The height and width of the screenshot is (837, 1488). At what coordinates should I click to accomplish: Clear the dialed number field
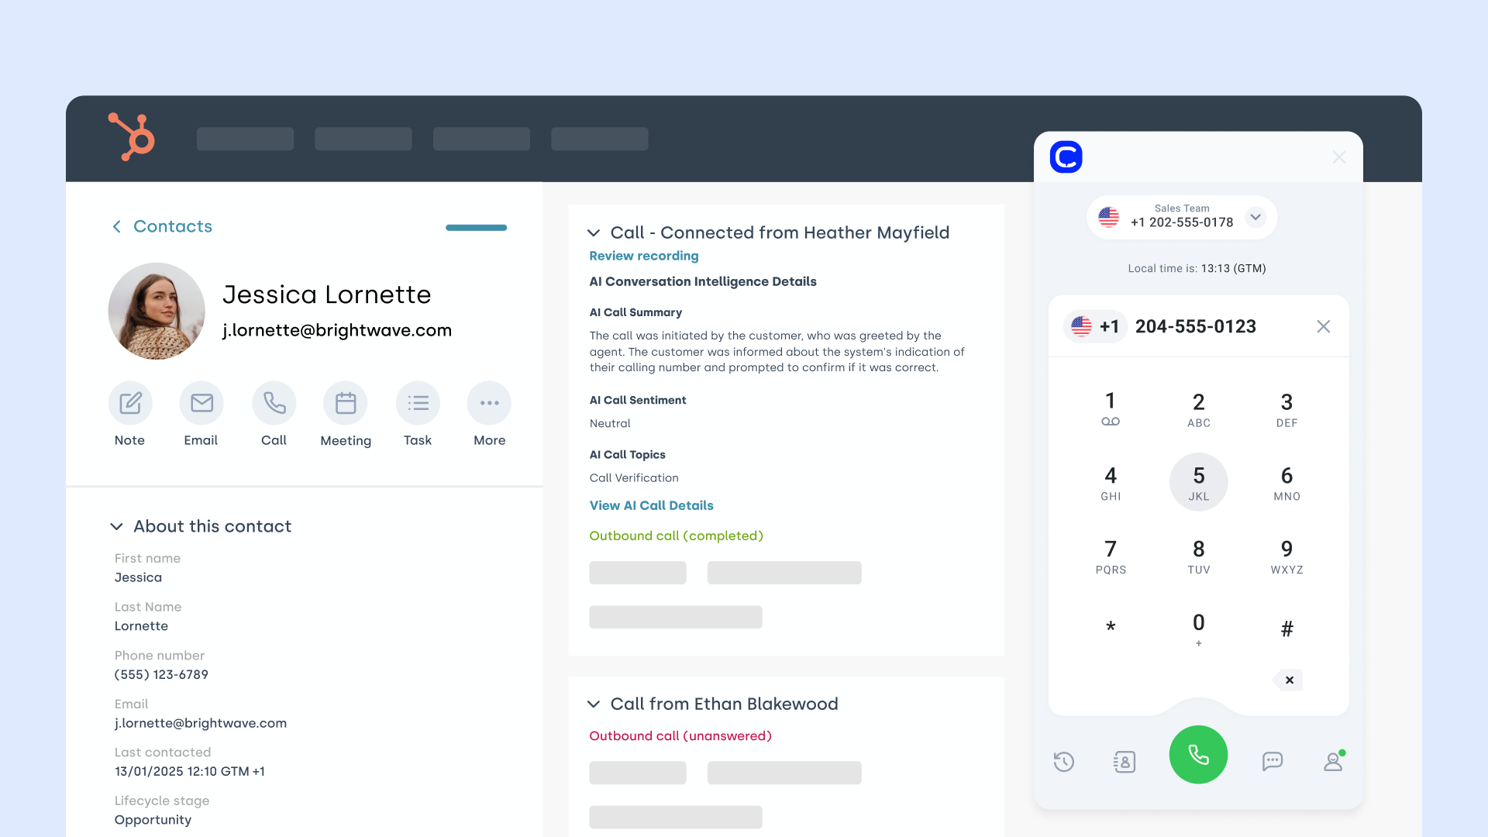point(1323,327)
